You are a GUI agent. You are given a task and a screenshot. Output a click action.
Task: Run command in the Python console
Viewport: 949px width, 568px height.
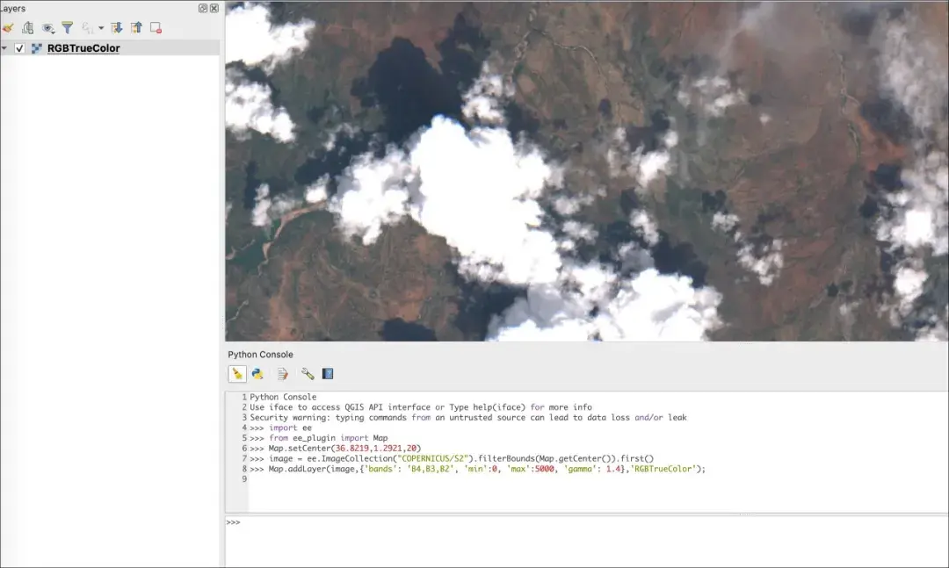pyautogui.click(x=258, y=373)
